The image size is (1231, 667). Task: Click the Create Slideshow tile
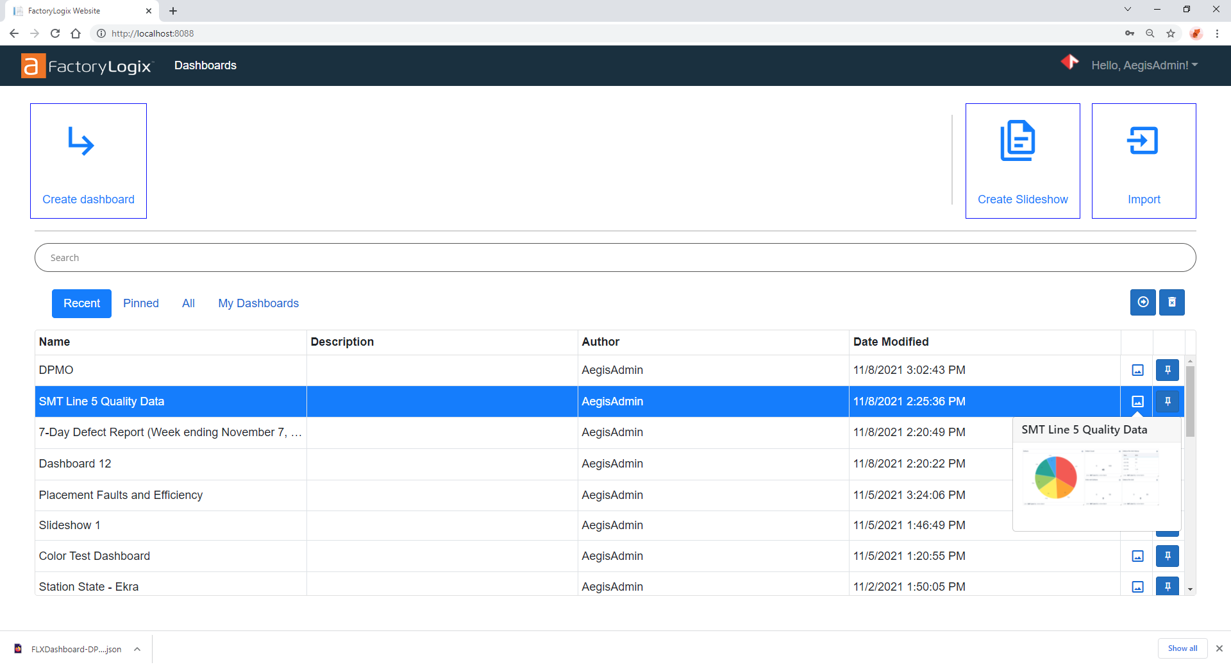point(1022,161)
